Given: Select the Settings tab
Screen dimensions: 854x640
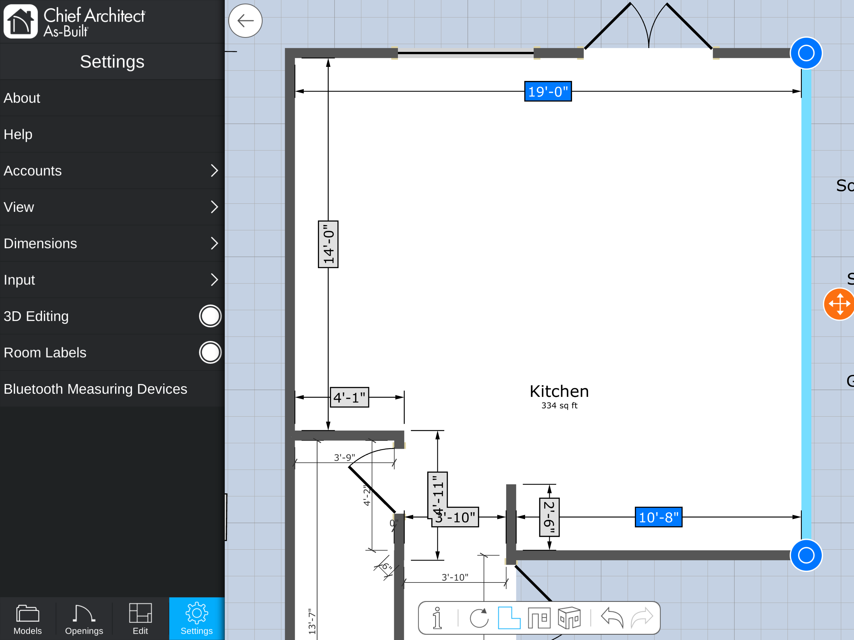Looking at the screenshot, I should pyautogui.click(x=197, y=619).
